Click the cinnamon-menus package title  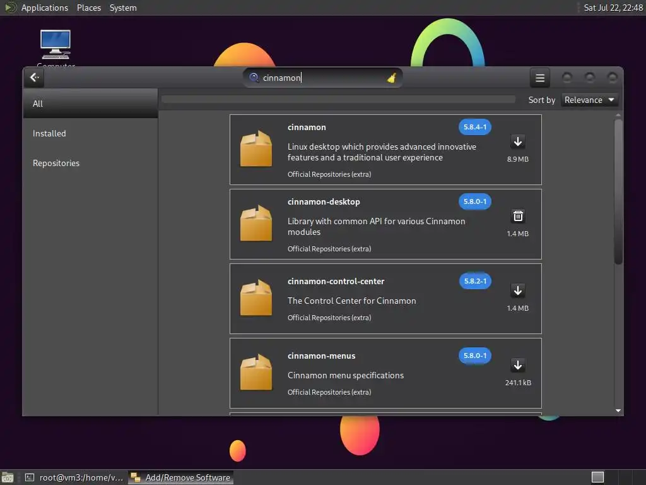321,356
